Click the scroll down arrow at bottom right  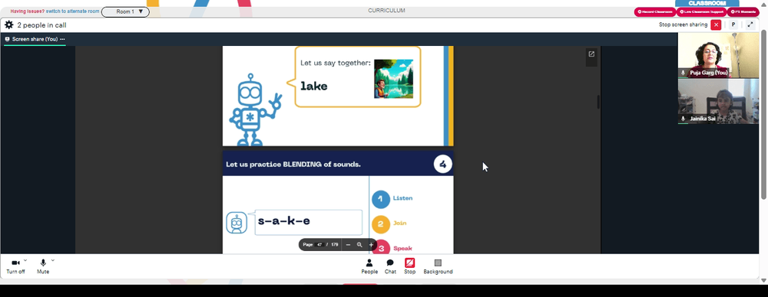click(x=763, y=280)
